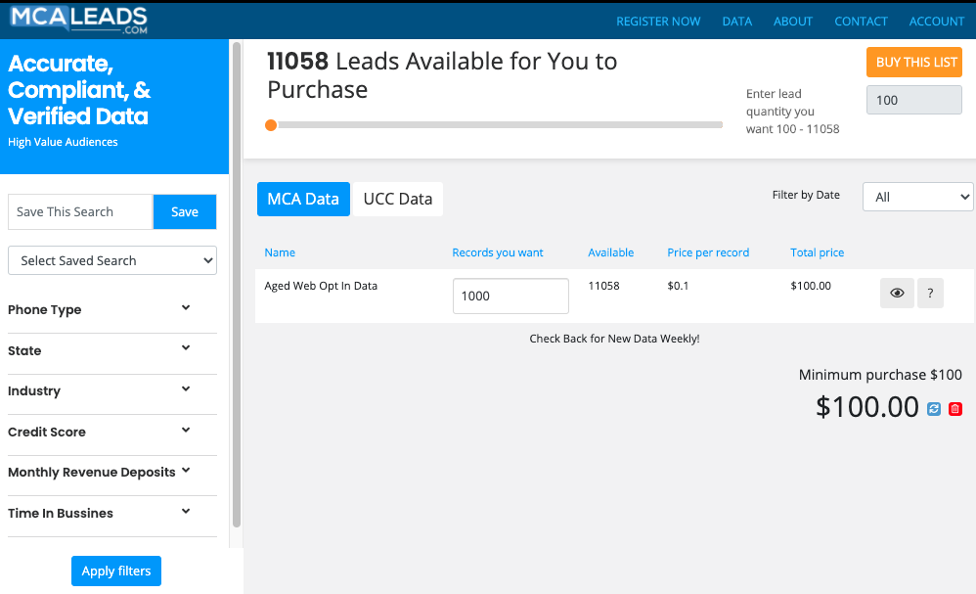Image resolution: width=976 pixels, height=594 pixels.
Task: Focus the Save This Search input
Action: 80,211
